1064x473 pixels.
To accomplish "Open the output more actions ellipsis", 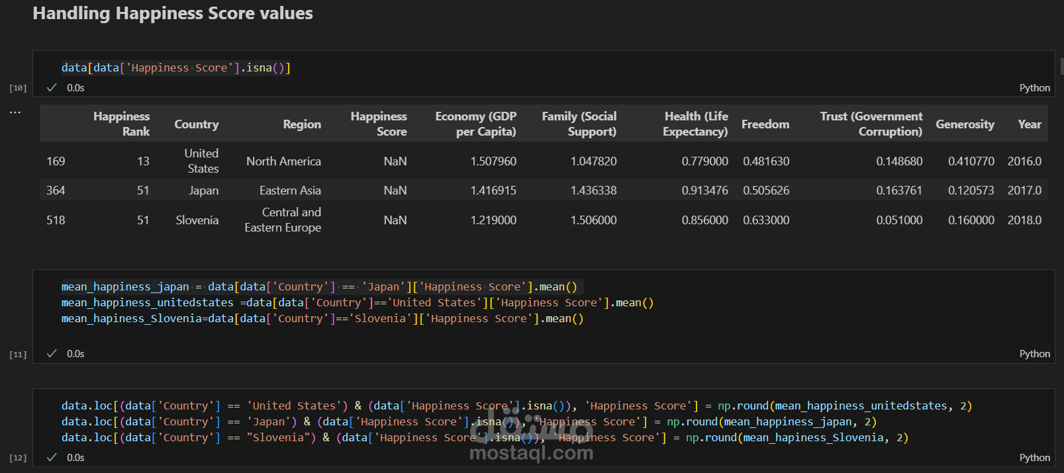I will [x=15, y=112].
